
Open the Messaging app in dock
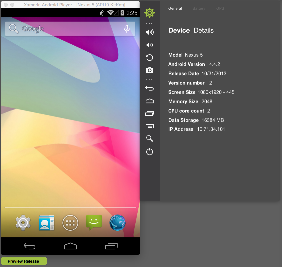coord(94,222)
